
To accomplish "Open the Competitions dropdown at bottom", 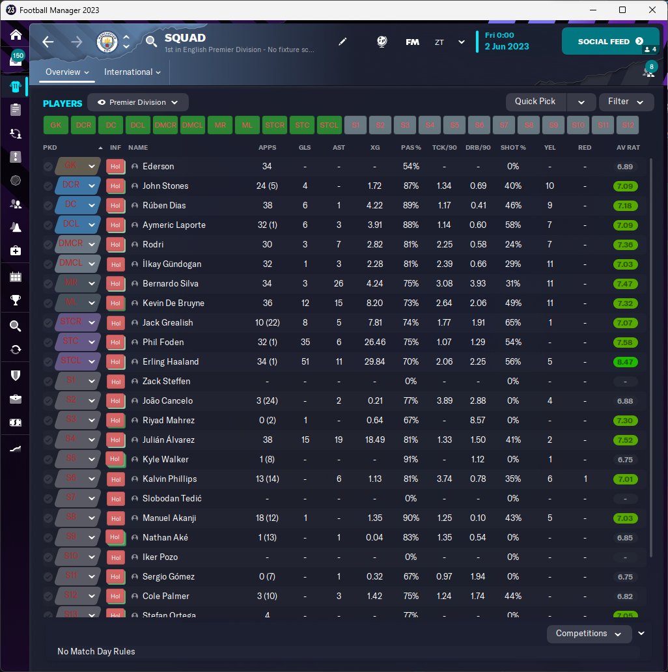I will 589,634.
